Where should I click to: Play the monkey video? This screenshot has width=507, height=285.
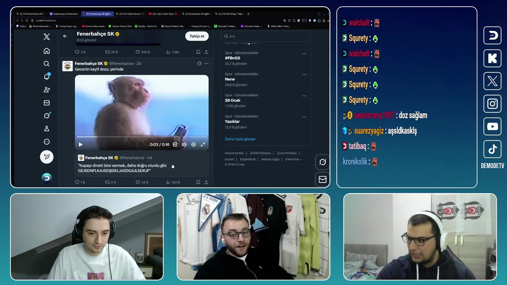80,144
